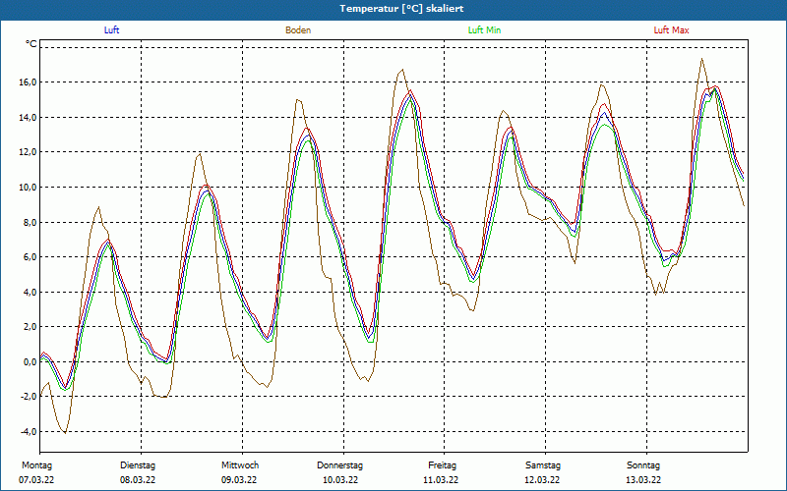Click the 0,0 y-axis value
Image resolution: width=787 pixels, height=491 pixels.
click(x=30, y=361)
